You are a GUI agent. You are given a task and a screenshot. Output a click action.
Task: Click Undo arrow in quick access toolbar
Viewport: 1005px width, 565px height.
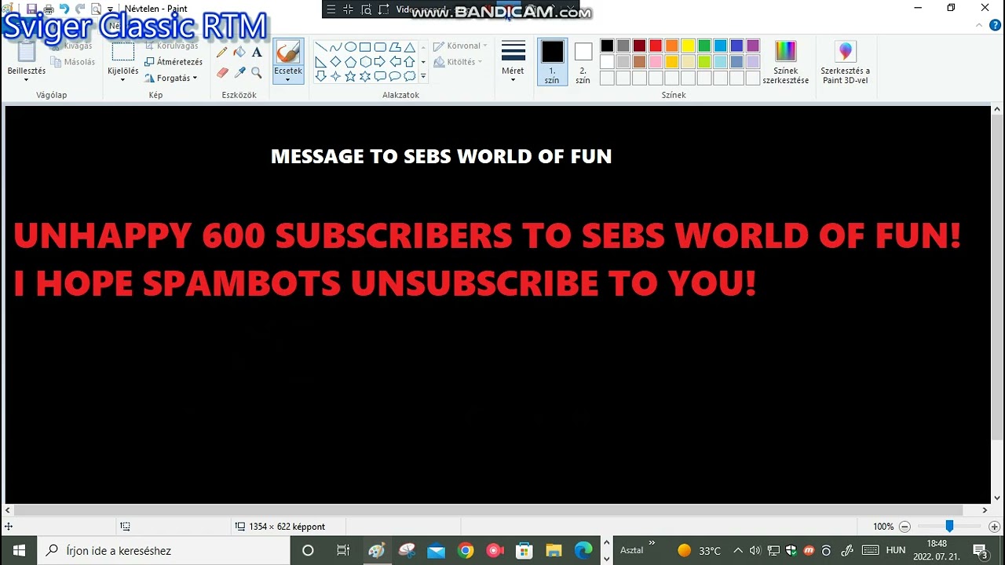tap(64, 9)
